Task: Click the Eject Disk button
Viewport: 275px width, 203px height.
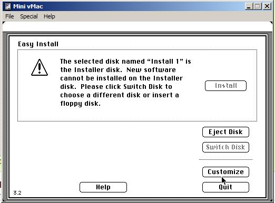Action: click(x=225, y=132)
